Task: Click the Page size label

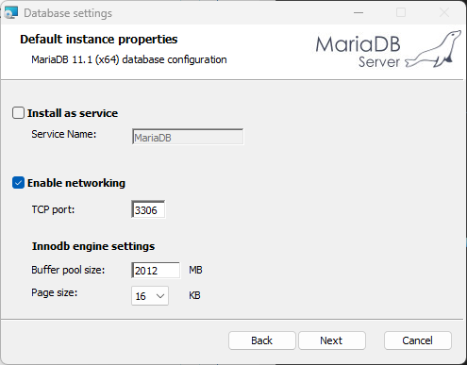Action: 55,292
